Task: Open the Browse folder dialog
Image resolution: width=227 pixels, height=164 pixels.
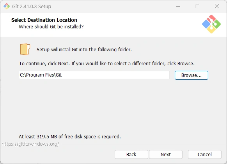Action: coord(192,75)
